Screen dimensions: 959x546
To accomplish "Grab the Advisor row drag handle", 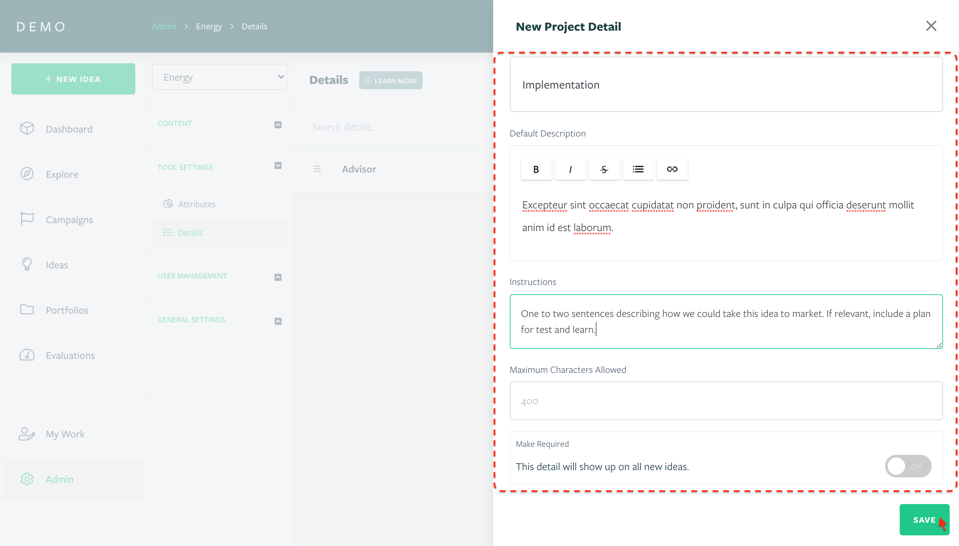I will coord(317,169).
